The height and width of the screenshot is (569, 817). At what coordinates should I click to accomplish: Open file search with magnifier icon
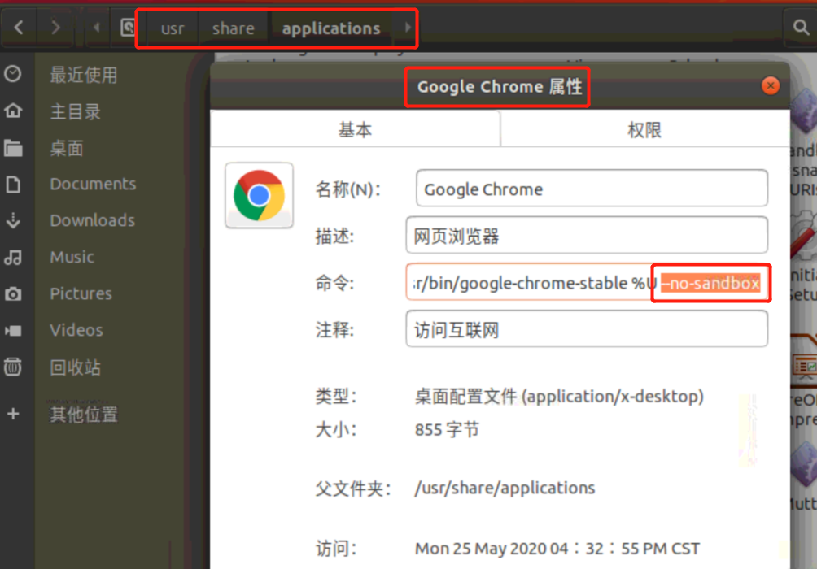[801, 27]
